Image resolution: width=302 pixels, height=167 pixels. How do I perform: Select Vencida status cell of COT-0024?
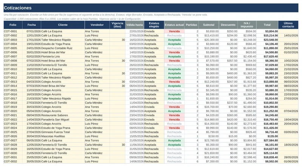[174, 128]
